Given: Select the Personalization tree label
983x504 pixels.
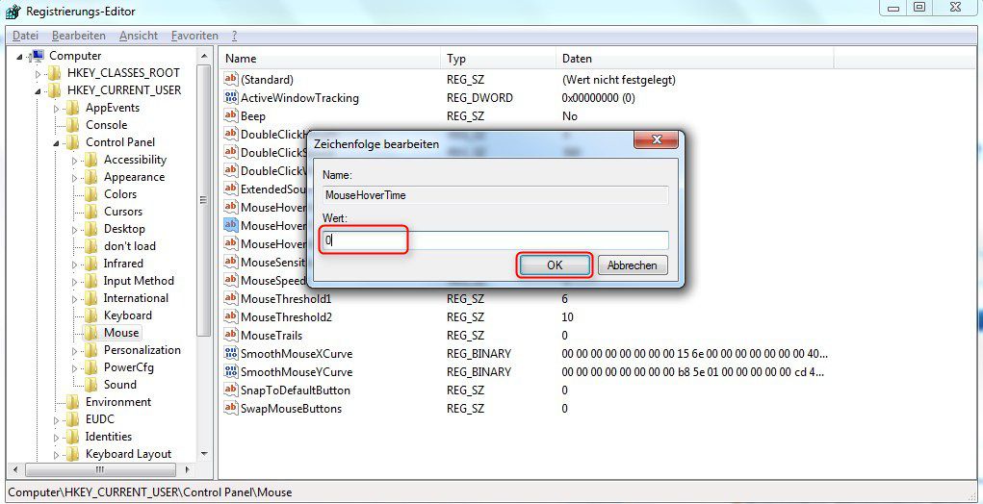Looking at the screenshot, I should pyautogui.click(x=142, y=350).
